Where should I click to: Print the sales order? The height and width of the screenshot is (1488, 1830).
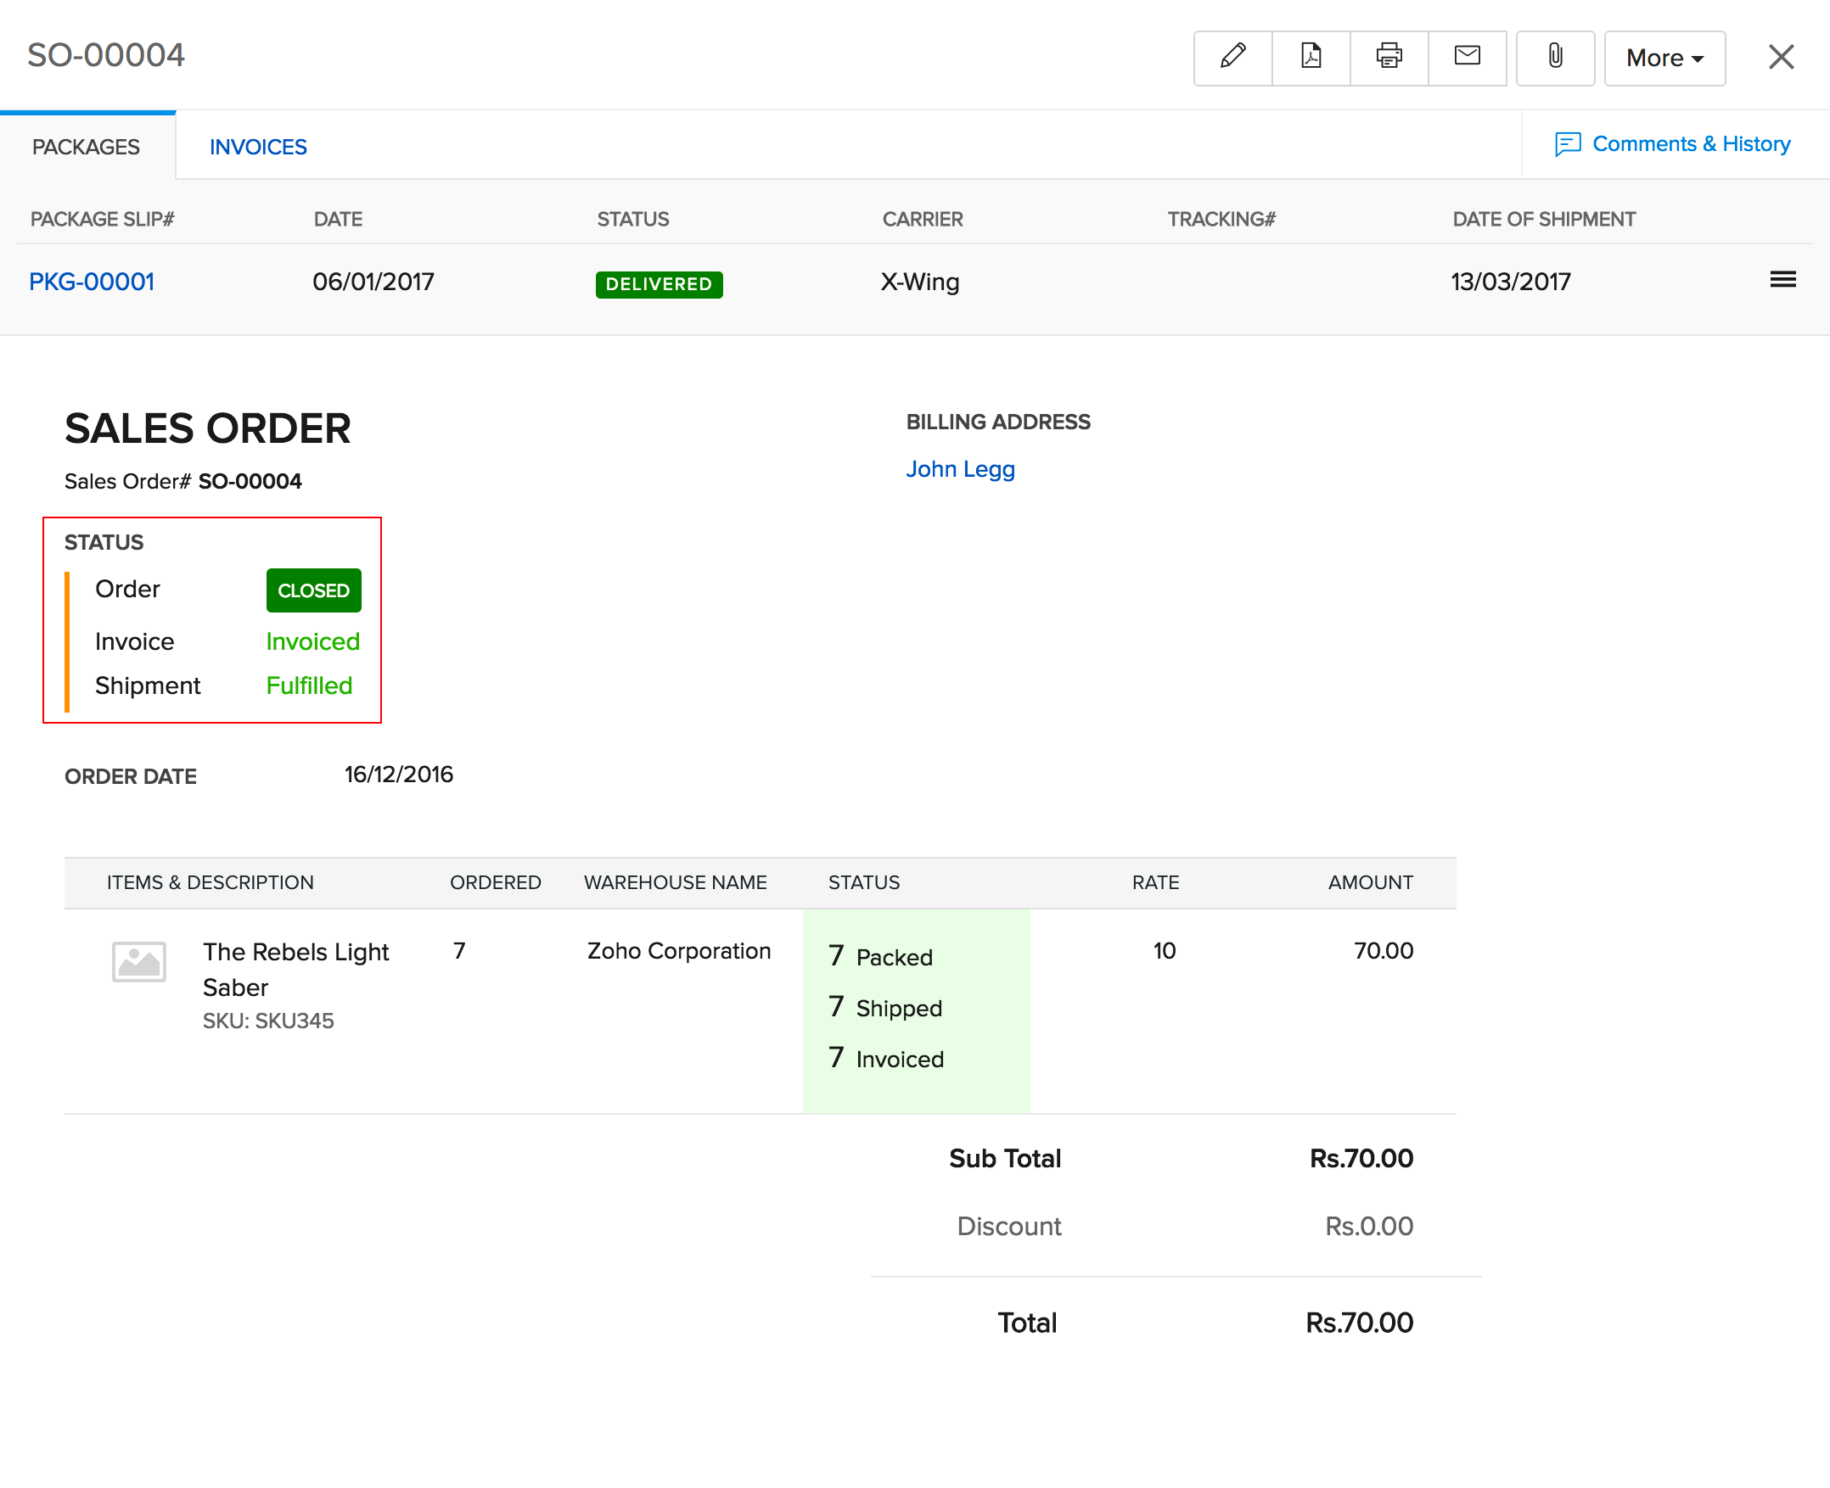(1388, 57)
